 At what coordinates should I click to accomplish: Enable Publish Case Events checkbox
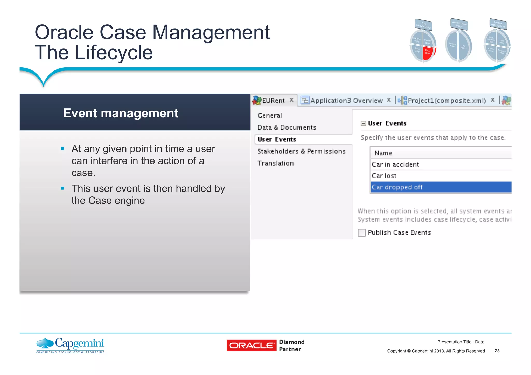(361, 232)
